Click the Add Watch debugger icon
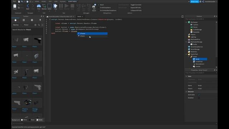Image resolution: width=229 pixels, height=129 pixels. pyautogui.click(x=94, y=8)
